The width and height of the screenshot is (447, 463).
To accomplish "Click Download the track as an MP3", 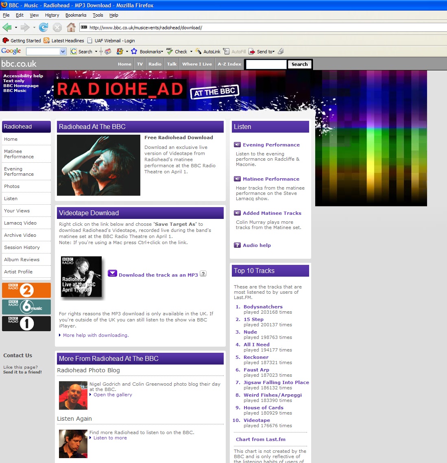I will point(158,275).
